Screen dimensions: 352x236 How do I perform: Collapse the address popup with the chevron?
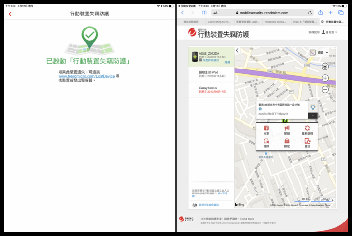click(x=312, y=116)
